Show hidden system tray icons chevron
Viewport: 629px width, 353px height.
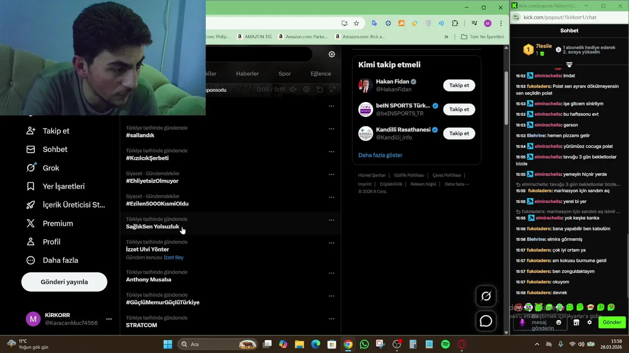537,344
